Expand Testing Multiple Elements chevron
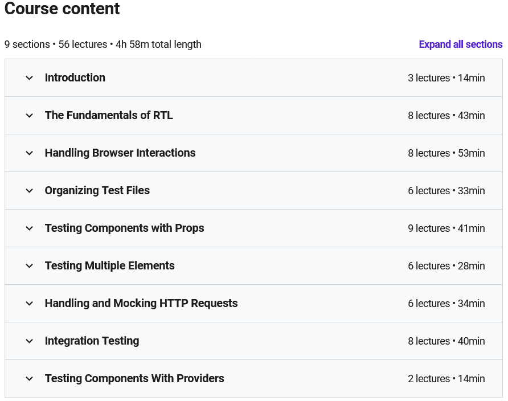The image size is (508, 401). pyautogui.click(x=29, y=266)
